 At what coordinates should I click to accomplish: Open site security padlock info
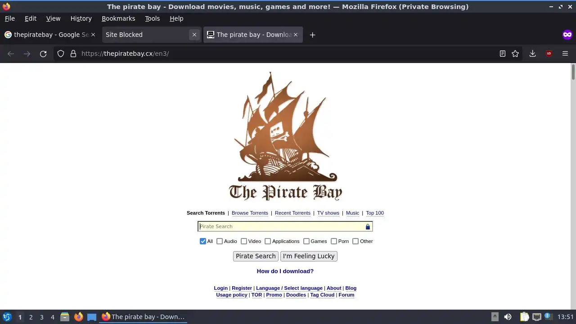click(73, 54)
